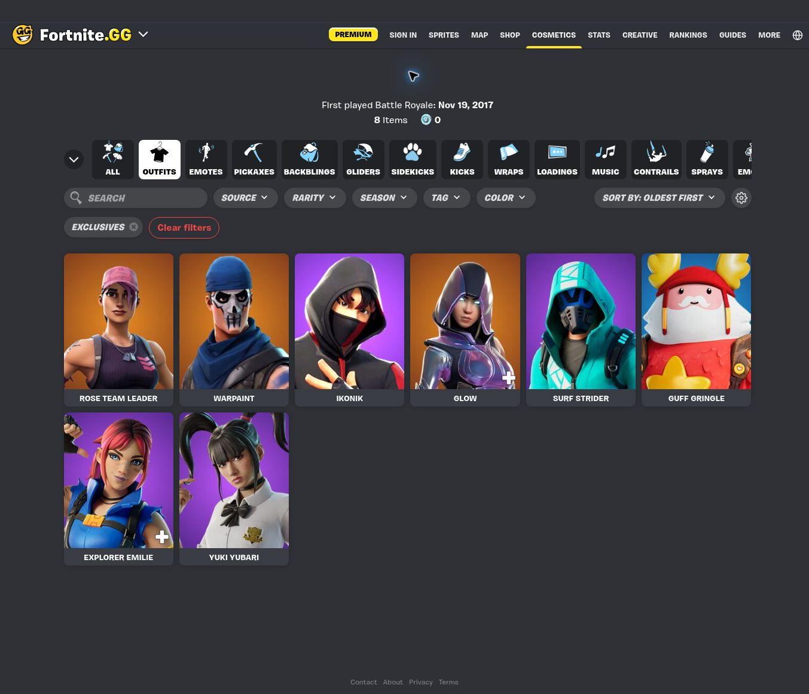The image size is (809, 694).
Task: Expand the Source filter dropdown
Action: (x=245, y=198)
